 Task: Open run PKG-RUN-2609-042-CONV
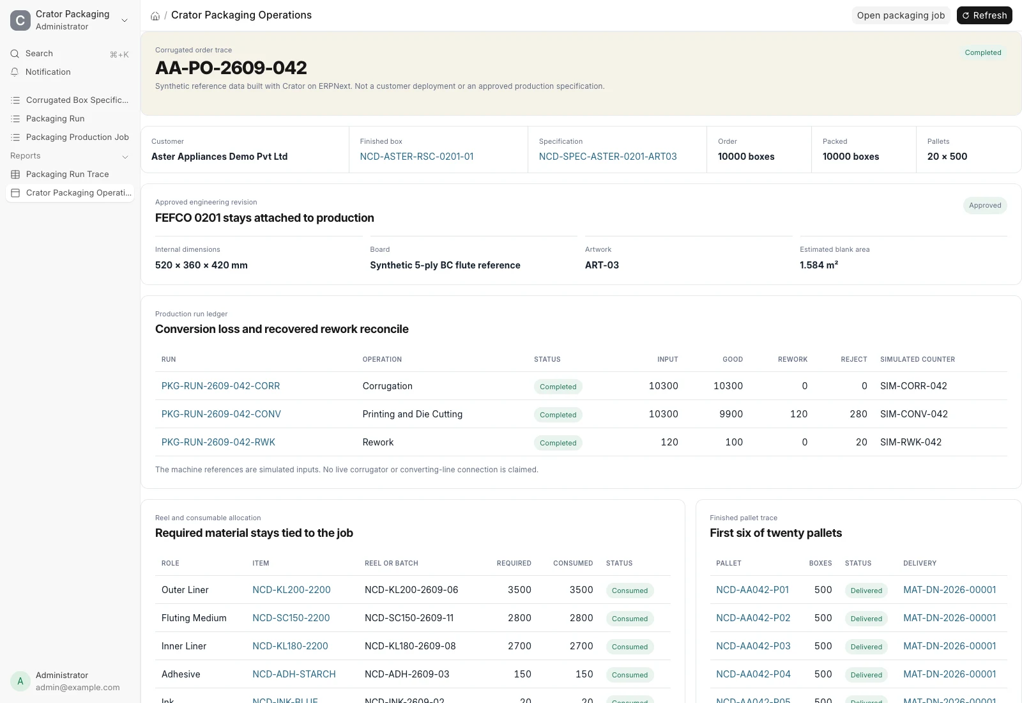click(x=221, y=414)
